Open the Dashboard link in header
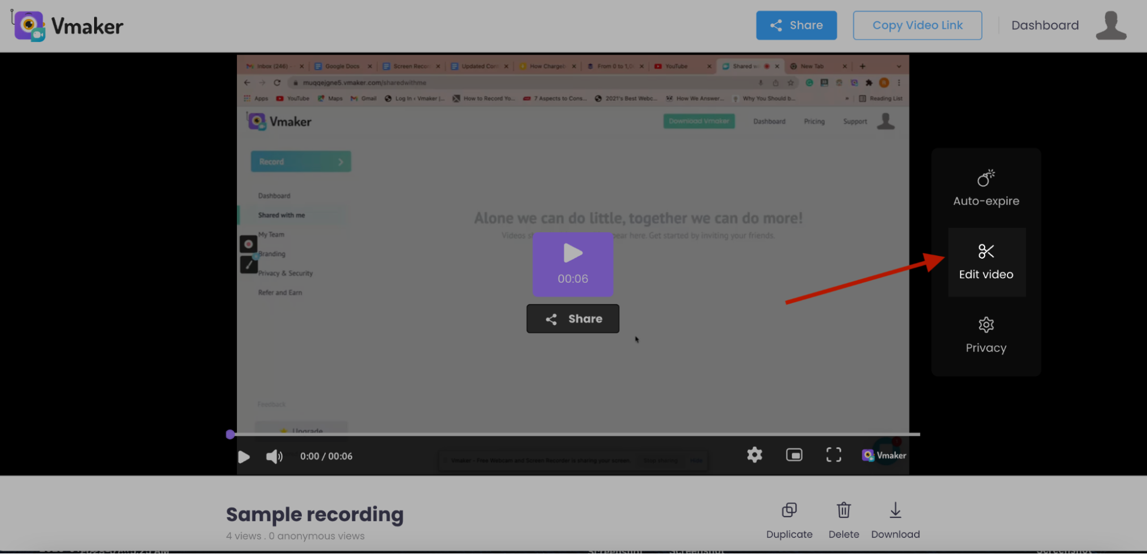The image size is (1147, 554). coord(1044,25)
